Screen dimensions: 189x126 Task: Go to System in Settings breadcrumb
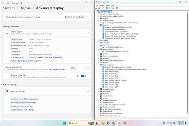[9, 8]
